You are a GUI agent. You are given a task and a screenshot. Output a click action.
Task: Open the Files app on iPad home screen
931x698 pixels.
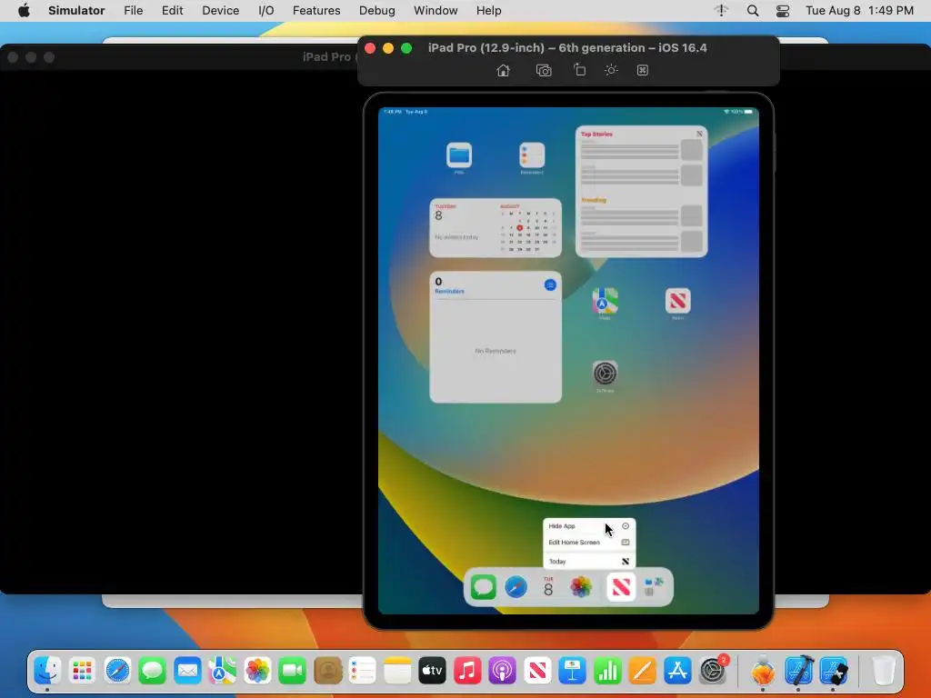pyautogui.click(x=459, y=155)
